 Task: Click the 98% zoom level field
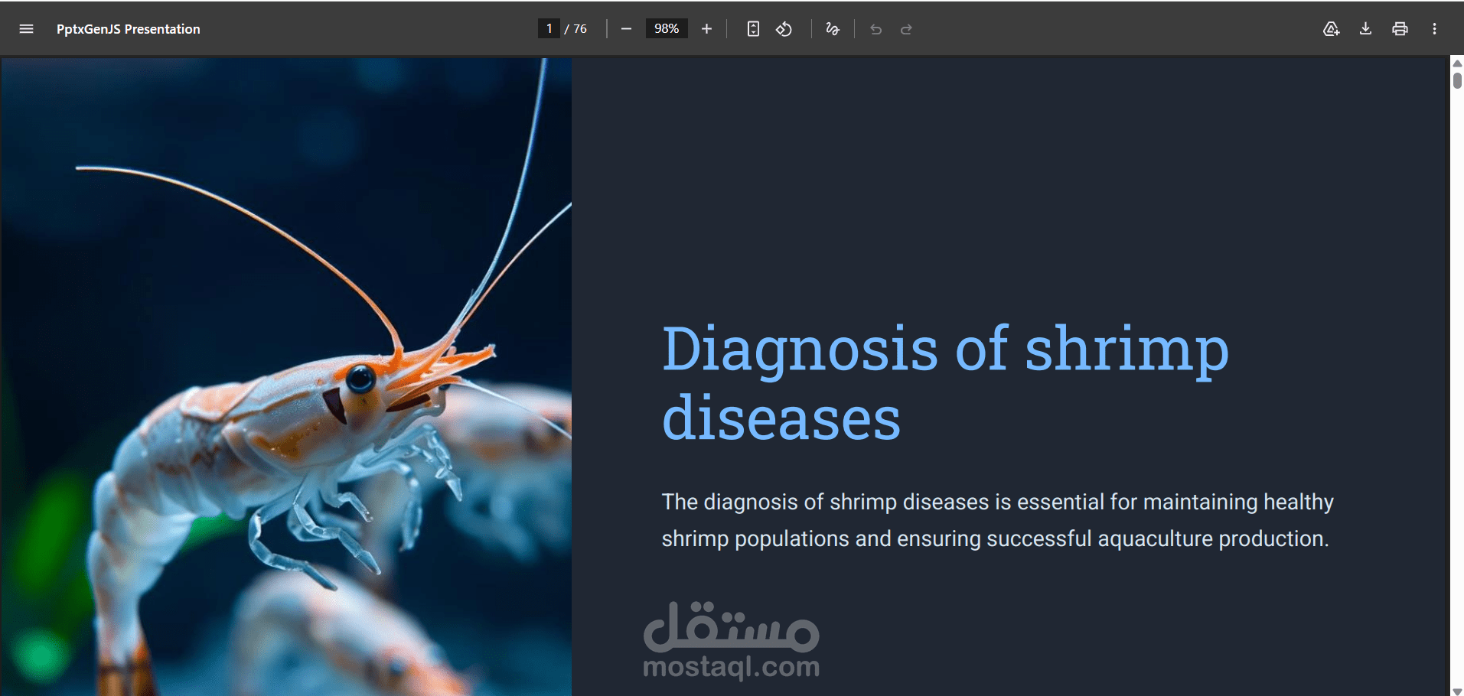point(667,29)
